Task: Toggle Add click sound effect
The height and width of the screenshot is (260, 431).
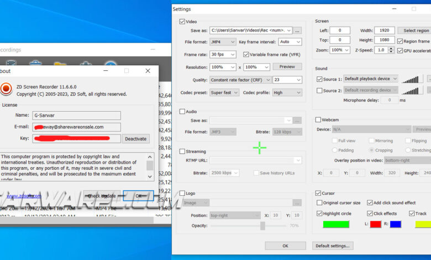Action: [x=370, y=203]
